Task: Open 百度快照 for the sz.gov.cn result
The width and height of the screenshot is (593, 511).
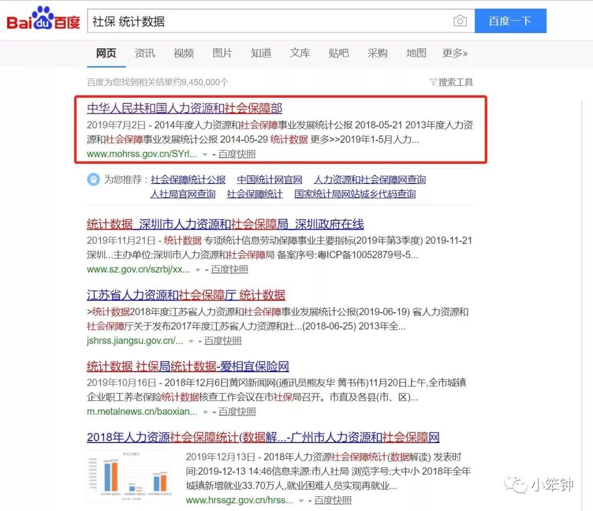Action: point(230,269)
